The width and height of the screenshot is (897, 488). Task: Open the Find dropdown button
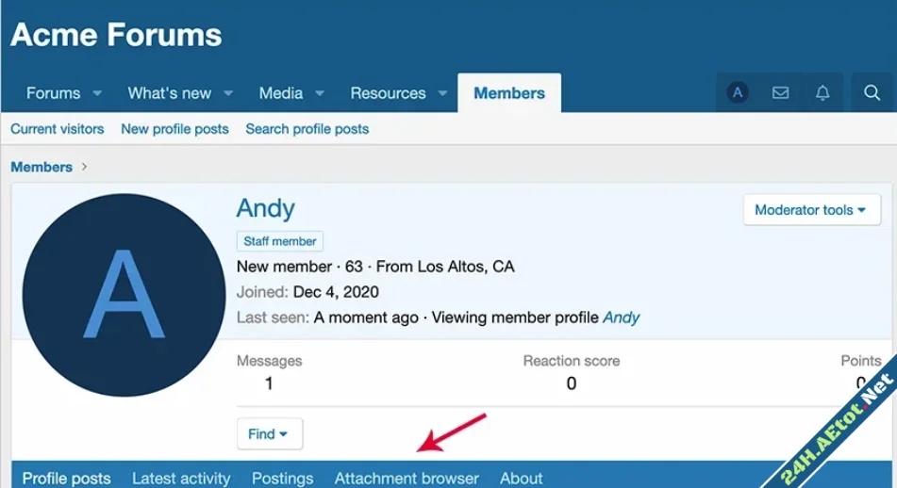pos(269,434)
